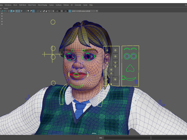187x140 pixels.
Task: Open the viewport Panels menu
Action: tap(6, 9)
